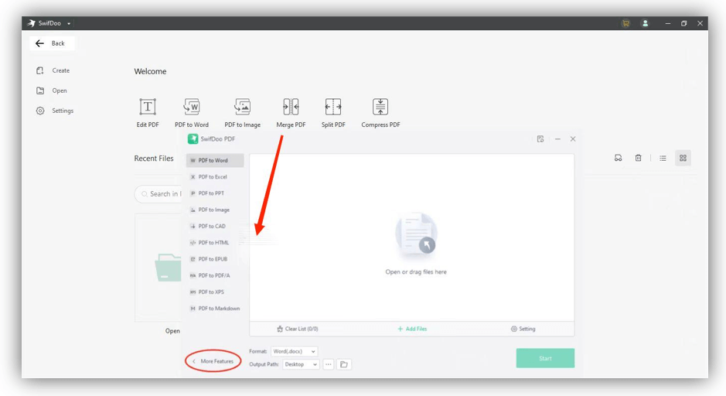
Task: Expand the Output Path Desktop dropdown
Action: pyautogui.click(x=301, y=364)
